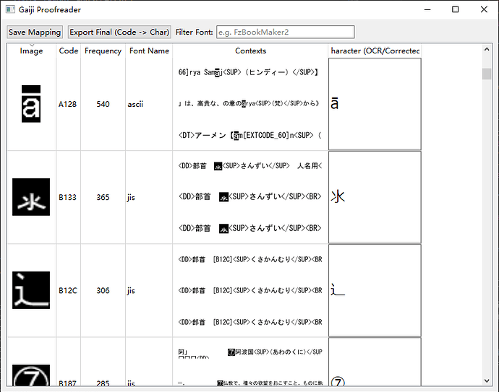Viewport: 499px width, 392px height.
Task: Select the B133 water radical glyph image
Action: tap(31, 197)
